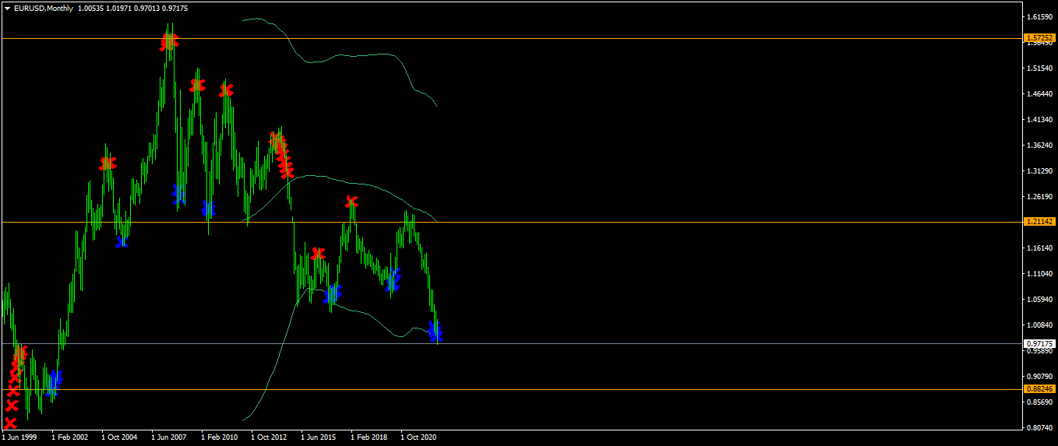Click the 1.61590 price scale value
Image resolution: width=1058 pixels, height=446 pixels.
point(1039,16)
